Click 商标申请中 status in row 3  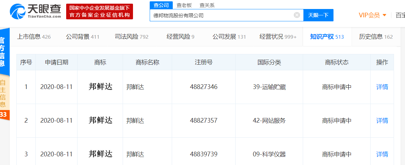[337, 154]
